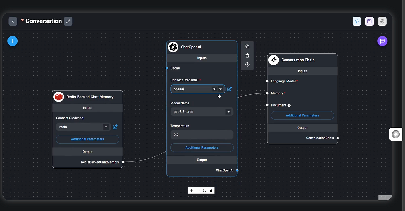Edit the openai credential with pencil icon
405x211 pixels.
[229, 89]
